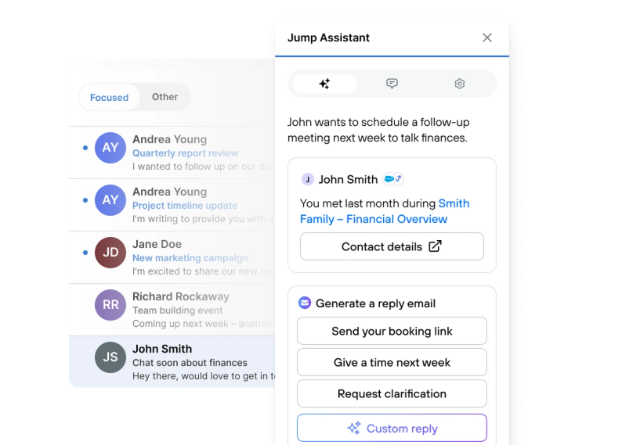This screenshot has height=445, width=622.
Task: Click the Salesforce cloud badge beside John Smith
Action: (389, 179)
